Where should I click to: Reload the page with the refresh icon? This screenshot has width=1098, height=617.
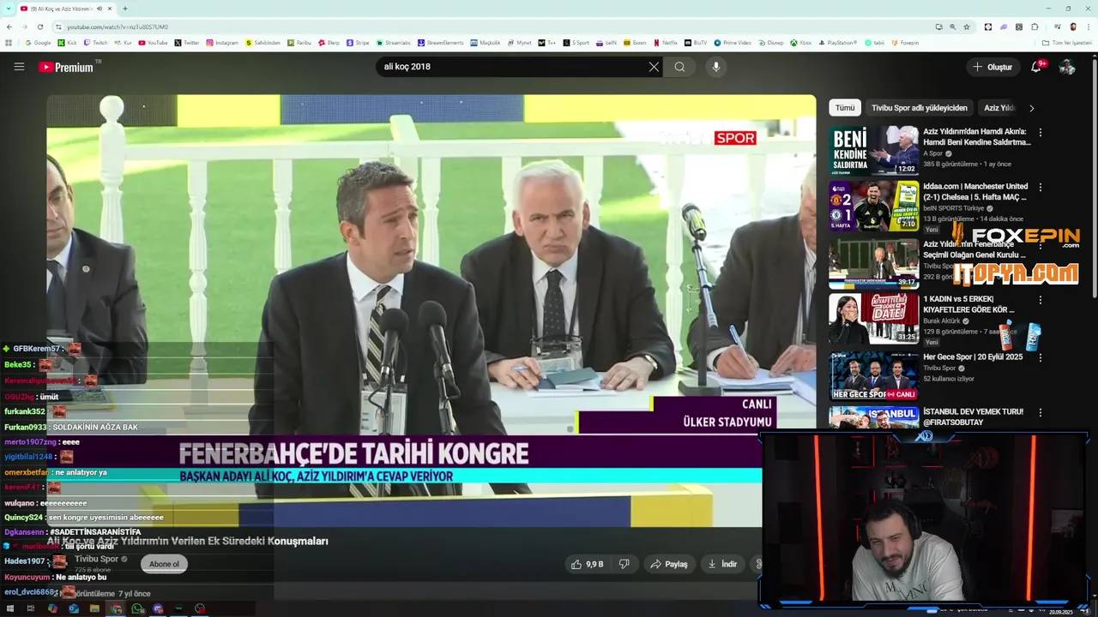click(x=39, y=27)
